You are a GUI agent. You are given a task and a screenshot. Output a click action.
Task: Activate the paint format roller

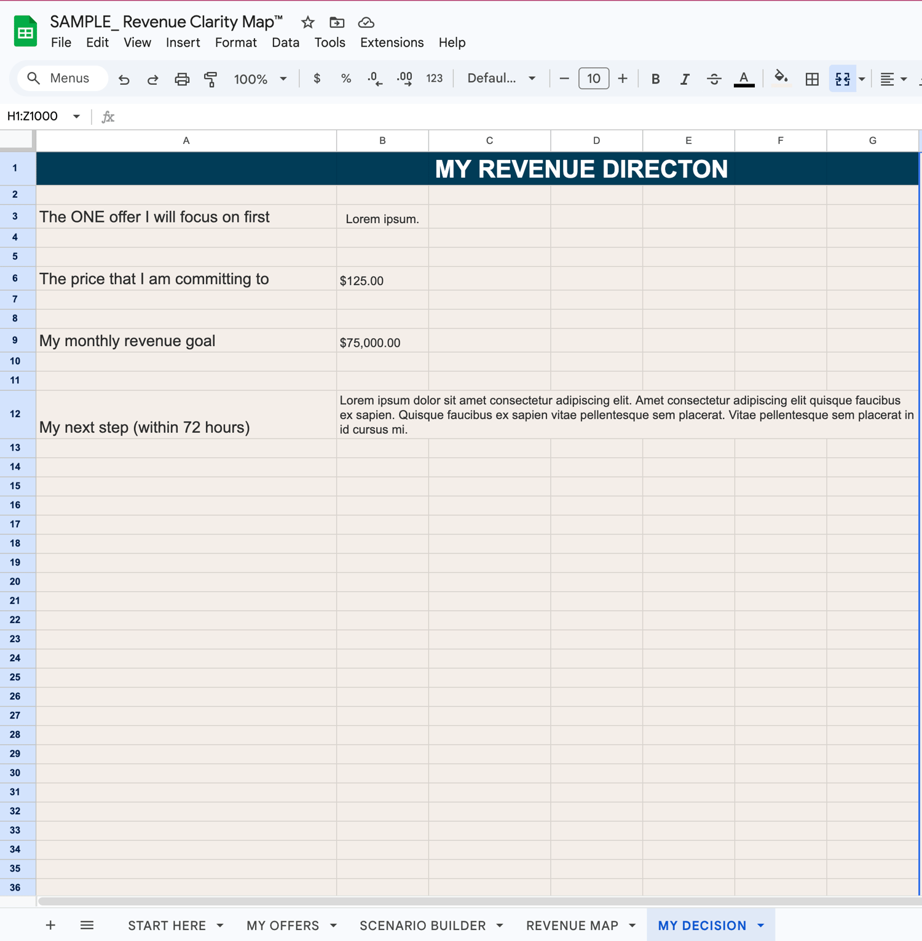211,79
